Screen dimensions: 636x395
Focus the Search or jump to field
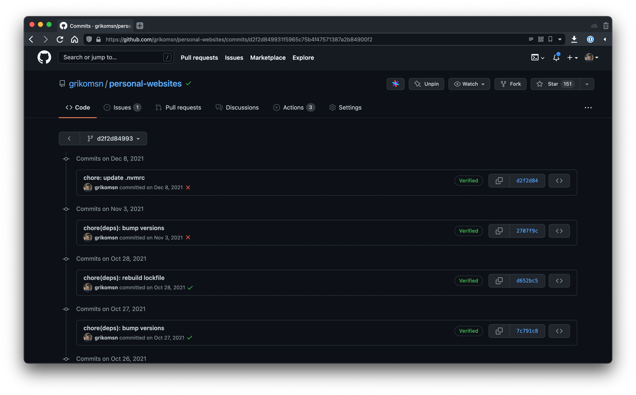[x=116, y=57]
